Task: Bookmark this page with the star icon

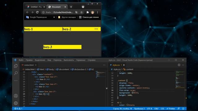Action: point(81,12)
